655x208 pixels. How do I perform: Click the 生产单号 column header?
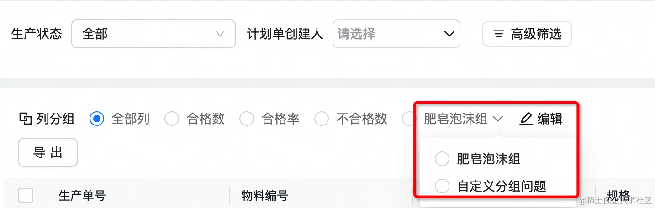pyautogui.click(x=82, y=196)
